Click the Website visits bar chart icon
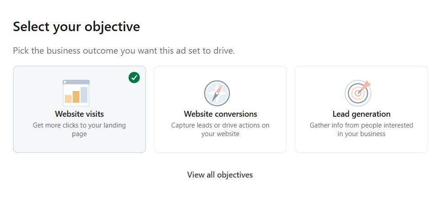The image size is (444, 201). click(76, 93)
